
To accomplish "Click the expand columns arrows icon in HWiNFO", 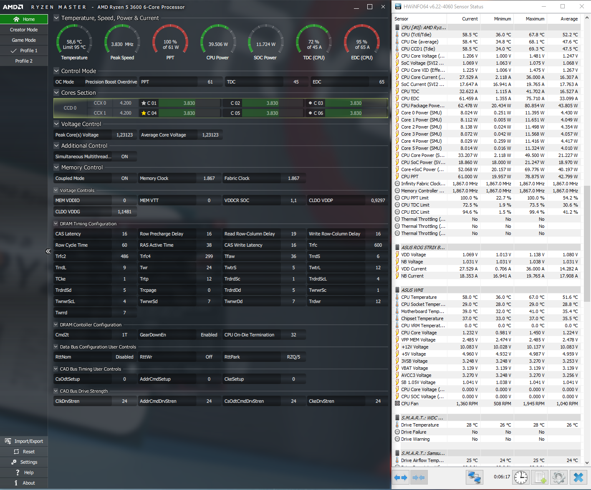I will coord(401,477).
